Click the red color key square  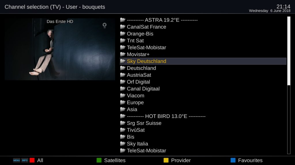(32, 160)
